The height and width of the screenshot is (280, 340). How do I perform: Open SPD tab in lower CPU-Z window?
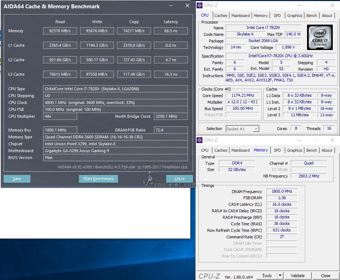tap(277, 150)
